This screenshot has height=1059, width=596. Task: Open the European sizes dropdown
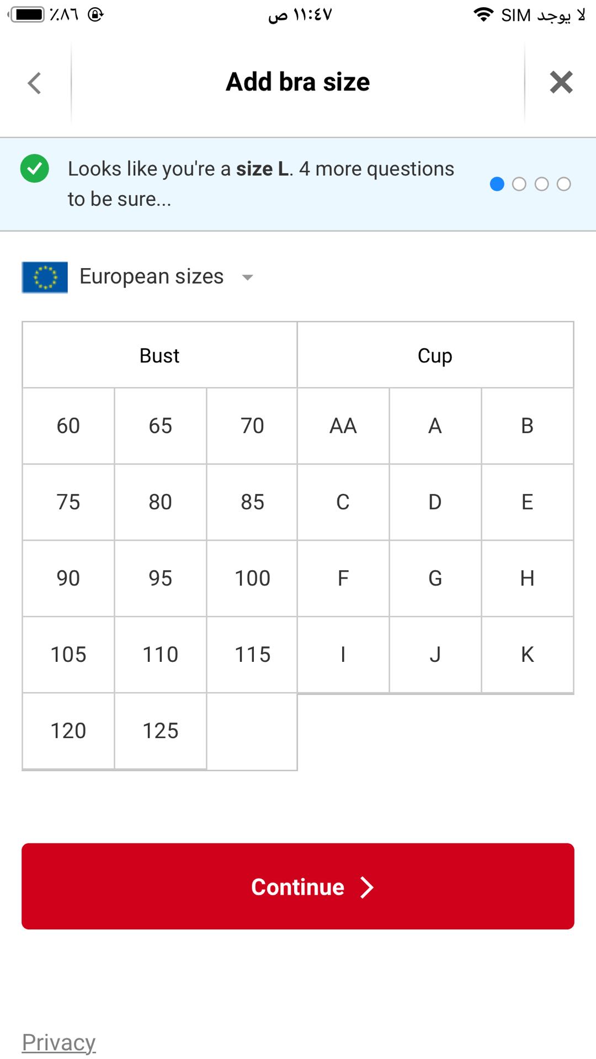coord(152,276)
